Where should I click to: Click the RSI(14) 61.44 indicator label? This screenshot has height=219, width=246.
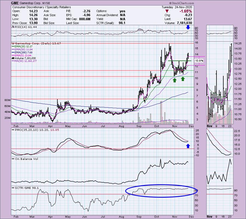click(26, 27)
